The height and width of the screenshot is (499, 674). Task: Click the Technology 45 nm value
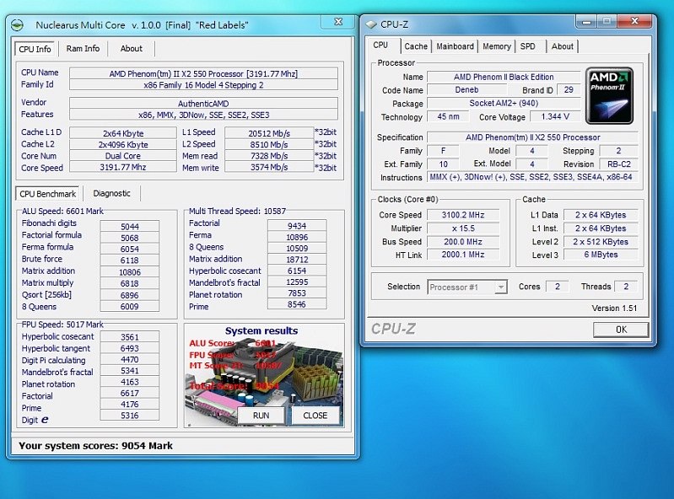pyautogui.click(x=448, y=116)
